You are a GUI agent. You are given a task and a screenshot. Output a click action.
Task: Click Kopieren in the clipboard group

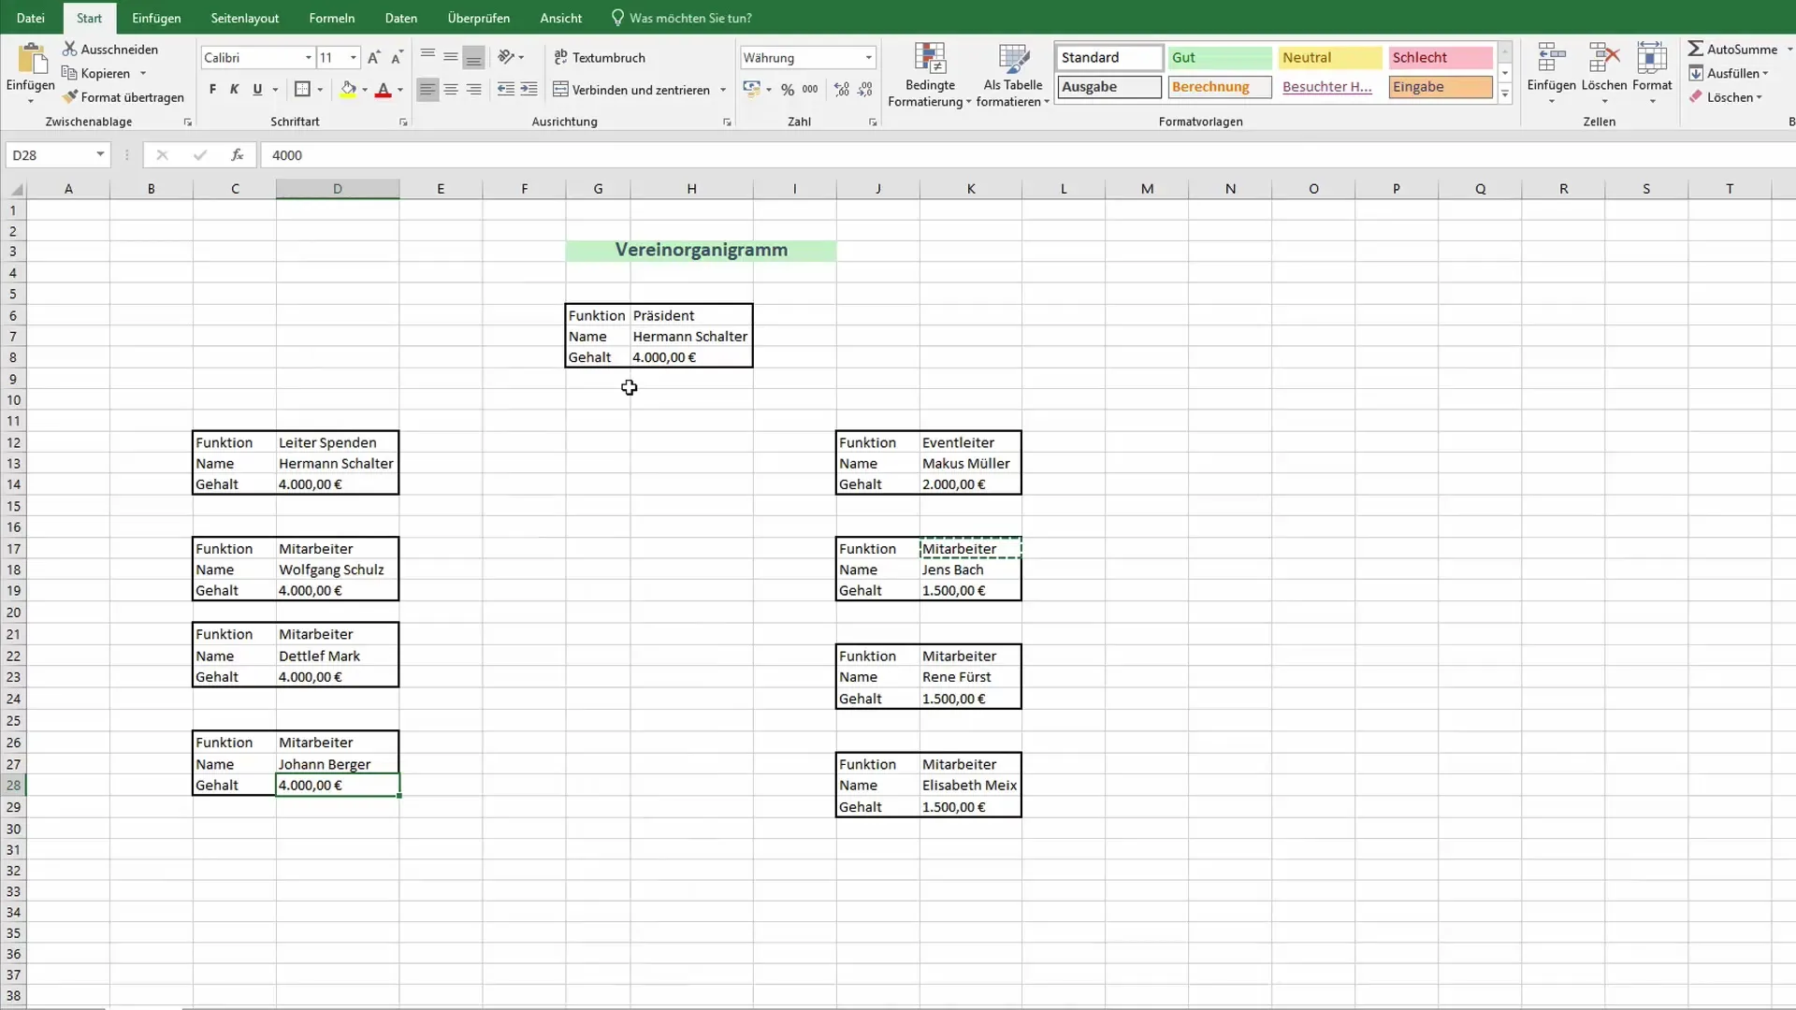click(x=96, y=73)
